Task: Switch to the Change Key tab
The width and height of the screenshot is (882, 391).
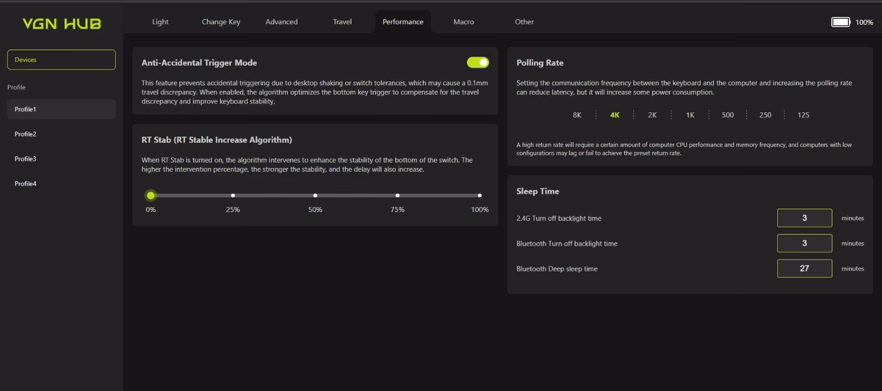Action: 221,22
